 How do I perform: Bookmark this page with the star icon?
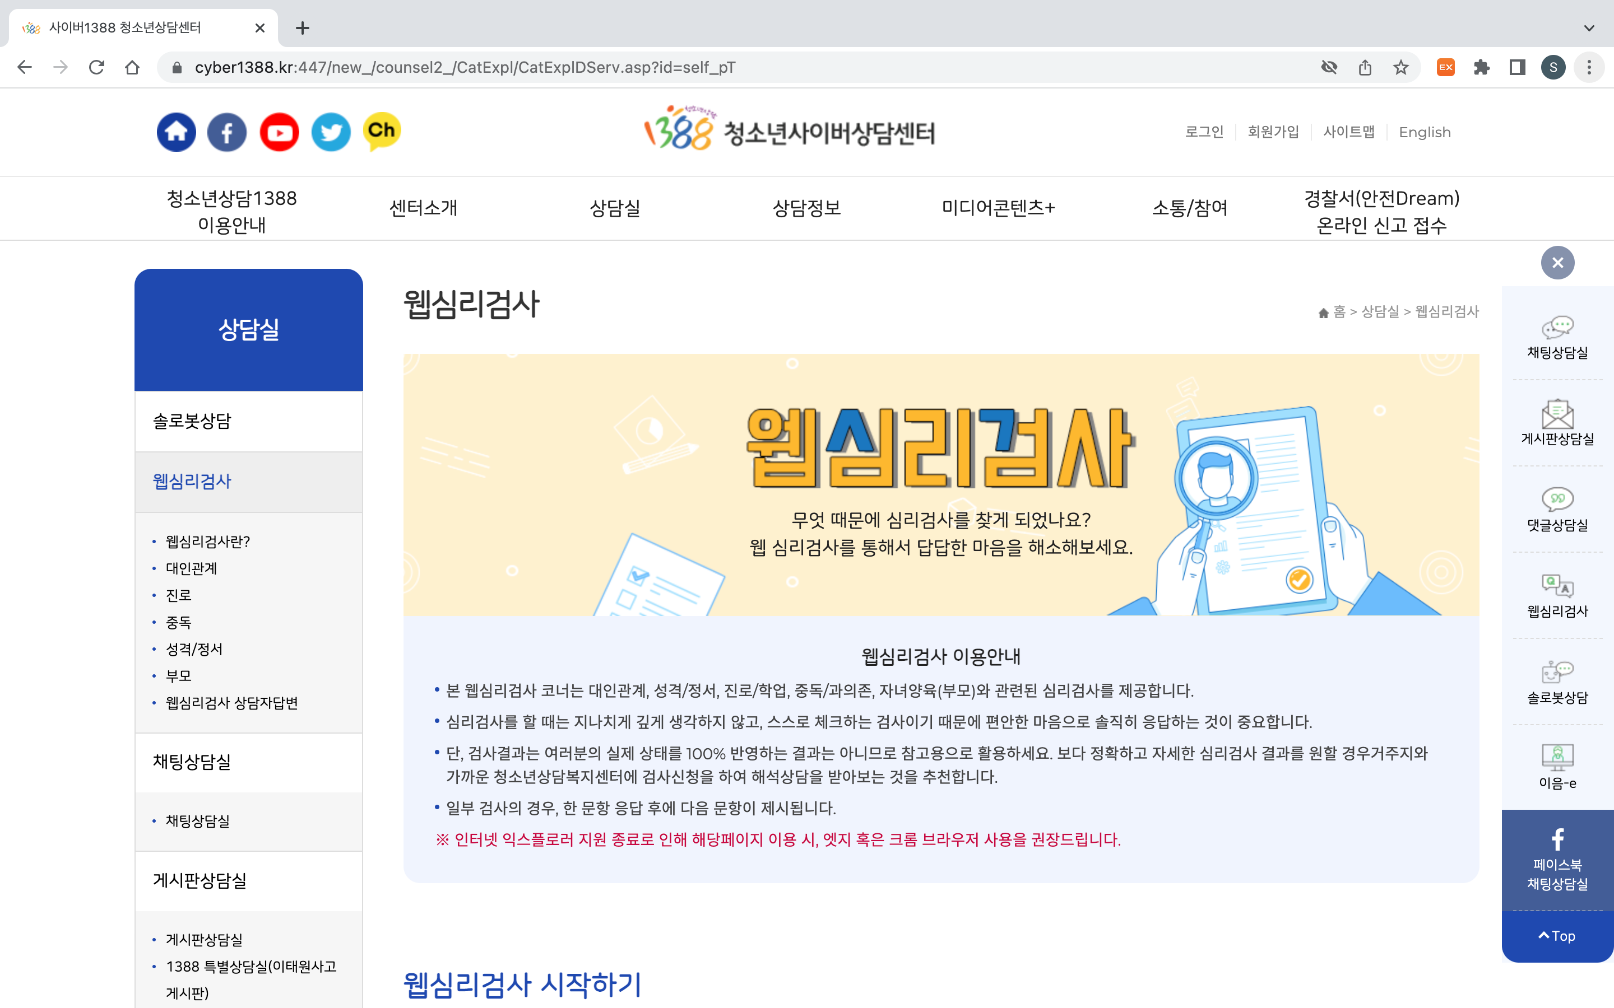(x=1400, y=67)
